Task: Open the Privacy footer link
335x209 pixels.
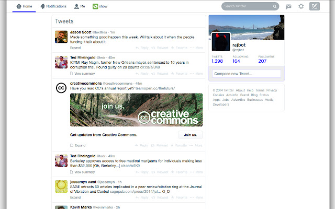Action: (272, 90)
